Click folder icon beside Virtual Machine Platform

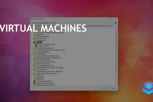pos(36,81)
